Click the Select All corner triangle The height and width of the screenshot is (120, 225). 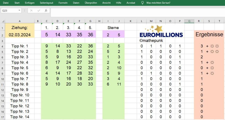(x=3, y=21)
